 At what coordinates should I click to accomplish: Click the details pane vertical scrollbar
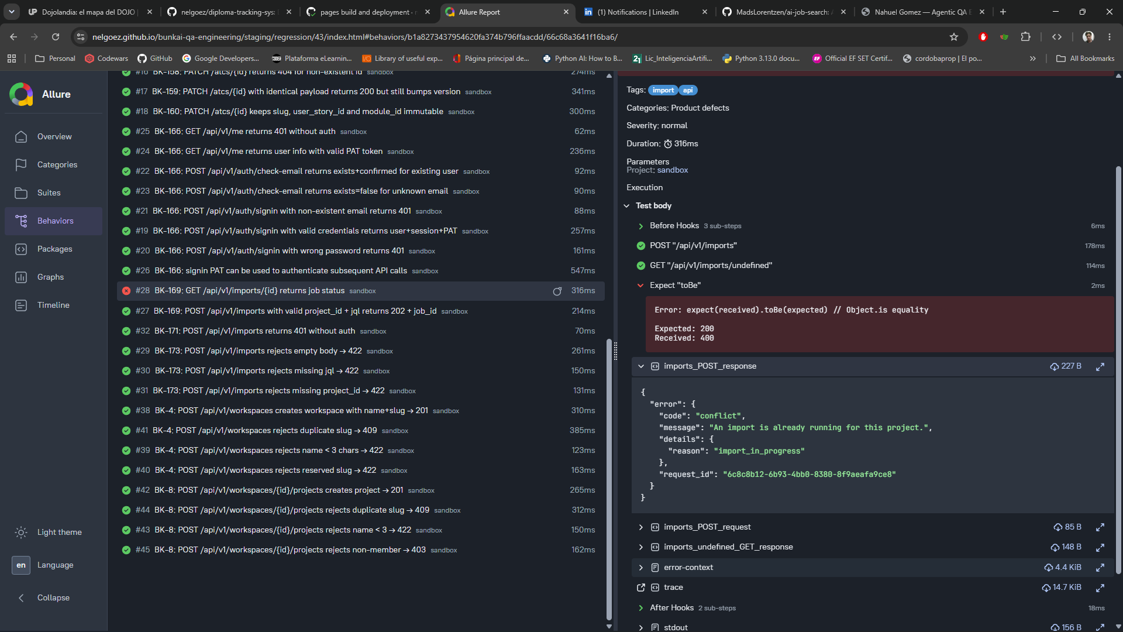[x=1118, y=370]
